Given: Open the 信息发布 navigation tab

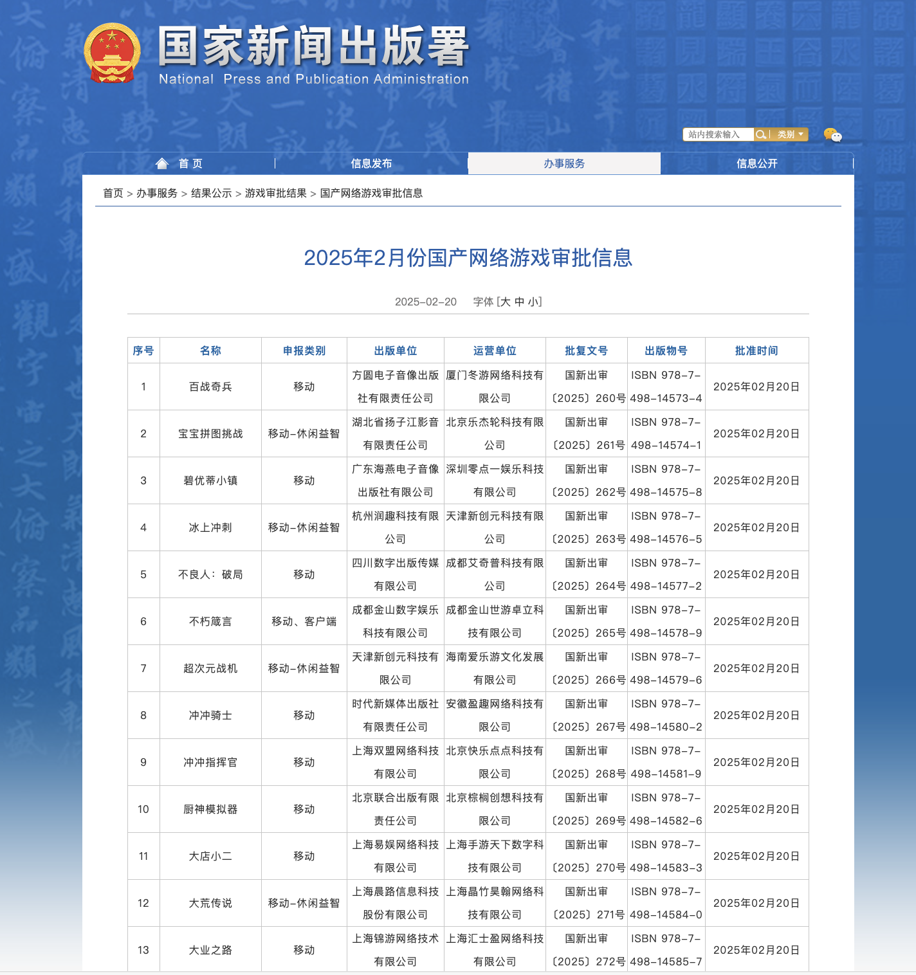Looking at the screenshot, I should pyautogui.click(x=371, y=163).
